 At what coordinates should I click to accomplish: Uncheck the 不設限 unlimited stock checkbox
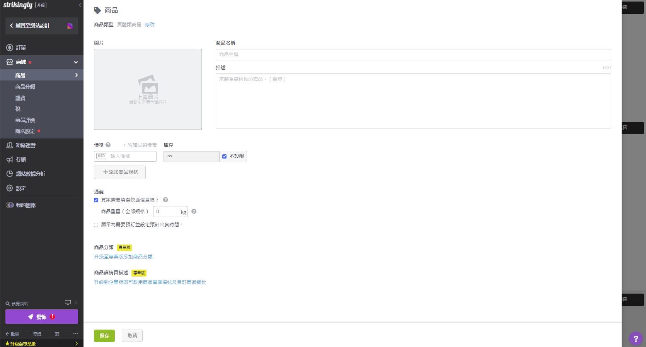pos(224,156)
